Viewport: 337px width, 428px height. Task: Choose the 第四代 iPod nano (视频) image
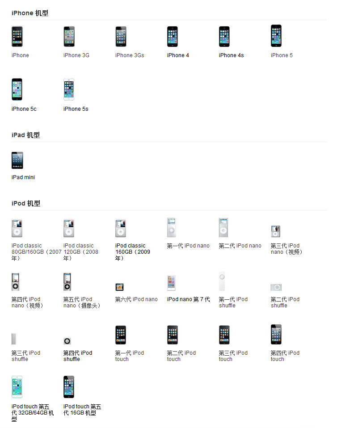tap(15, 282)
